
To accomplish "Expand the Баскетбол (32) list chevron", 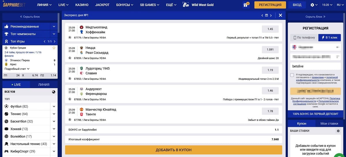I will coord(54,121).
